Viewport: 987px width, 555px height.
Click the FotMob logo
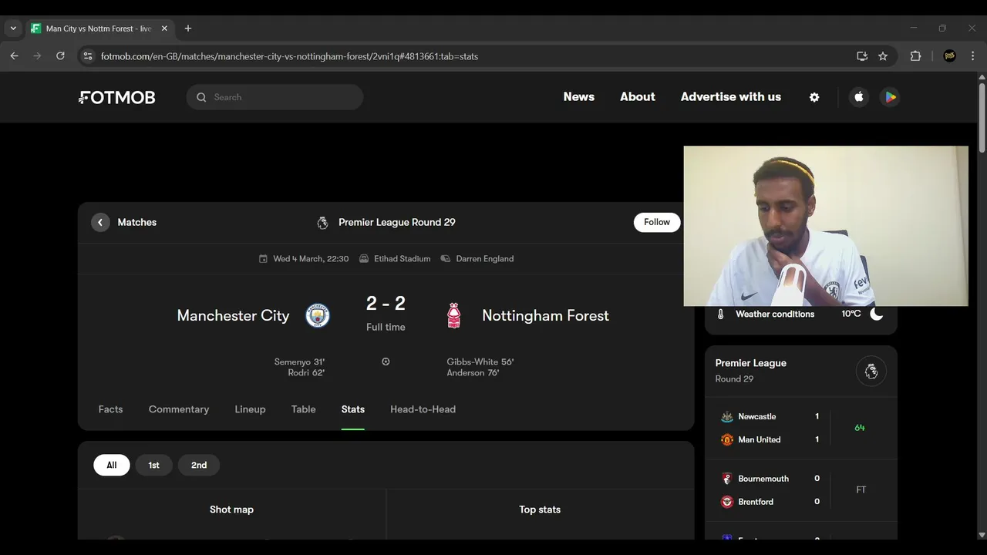pyautogui.click(x=116, y=97)
